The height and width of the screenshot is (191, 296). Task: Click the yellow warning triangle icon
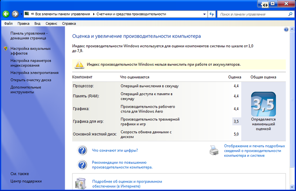[79, 65]
